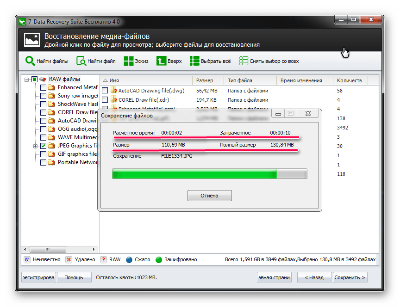Click the Enhanced Metaf folder icon
400x307 pixels.
(x=51, y=87)
